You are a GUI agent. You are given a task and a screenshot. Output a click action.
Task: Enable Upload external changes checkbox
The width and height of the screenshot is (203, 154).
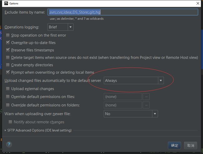tap(8, 89)
